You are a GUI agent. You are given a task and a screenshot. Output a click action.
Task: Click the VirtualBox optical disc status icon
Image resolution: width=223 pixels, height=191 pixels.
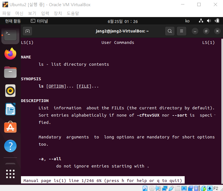click(152, 188)
